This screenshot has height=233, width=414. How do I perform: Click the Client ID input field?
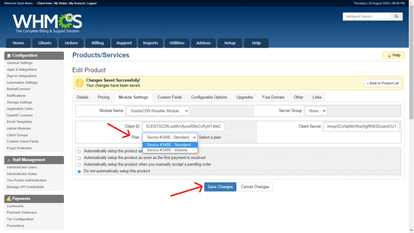183,127
